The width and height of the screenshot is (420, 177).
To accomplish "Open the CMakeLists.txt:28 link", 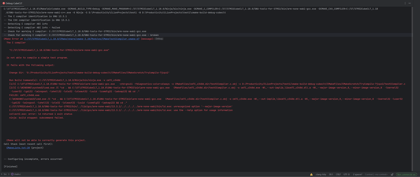I will (x=18, y=148).
